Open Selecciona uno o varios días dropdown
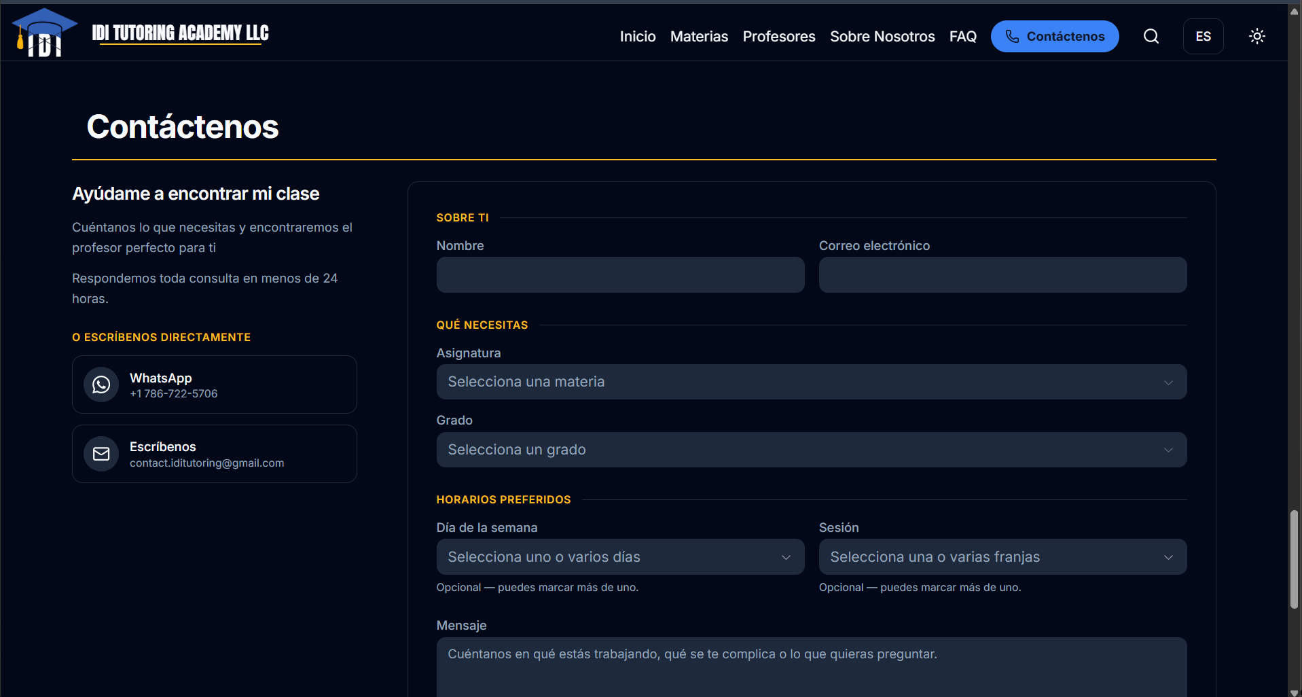The image size is (1302, 697). [620, 556]
